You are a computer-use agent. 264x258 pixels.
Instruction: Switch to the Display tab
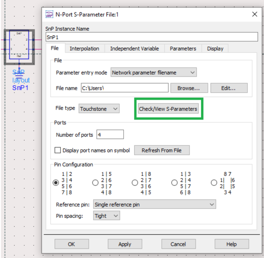coord(215,49)
